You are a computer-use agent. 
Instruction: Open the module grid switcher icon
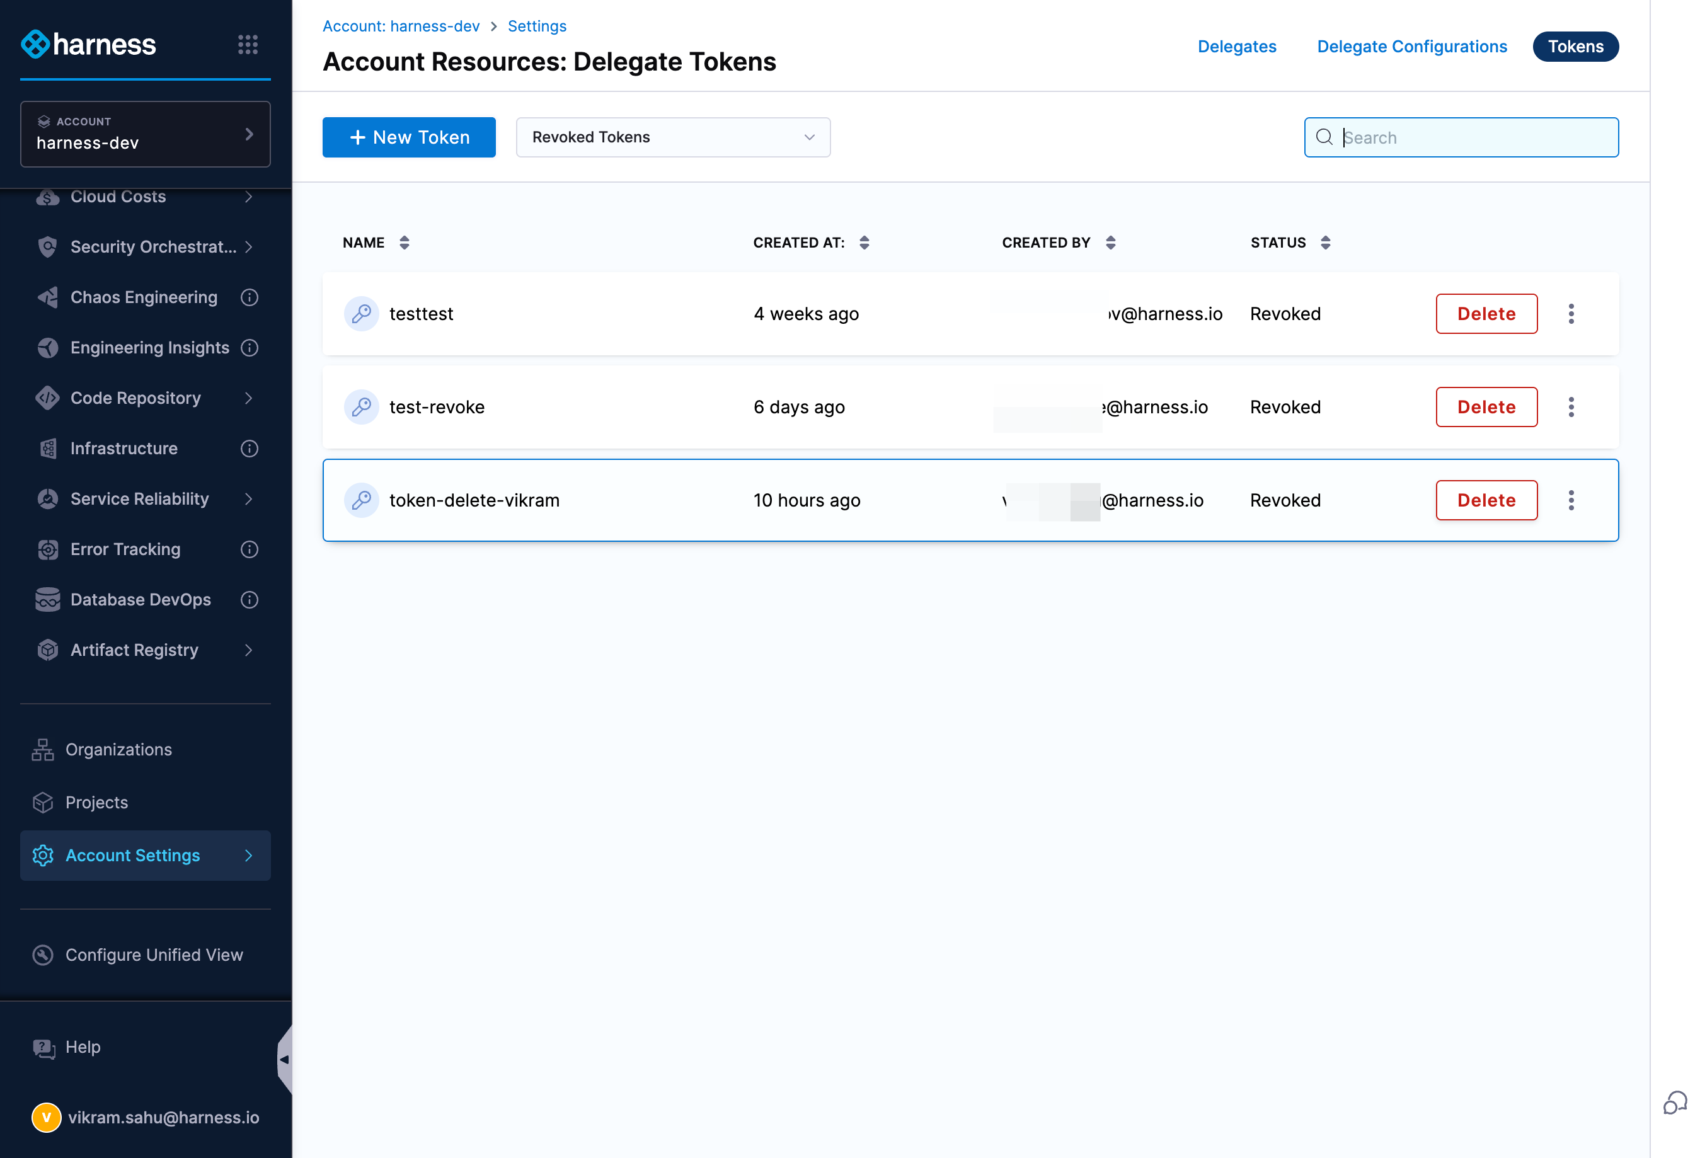click(x=248, y=45)
